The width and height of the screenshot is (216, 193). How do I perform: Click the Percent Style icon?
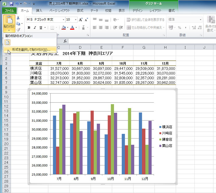[179, 28]
